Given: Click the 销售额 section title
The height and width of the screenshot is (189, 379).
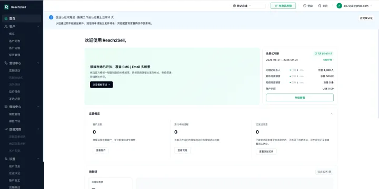Looking at the screenshot, I should point(93,172).
